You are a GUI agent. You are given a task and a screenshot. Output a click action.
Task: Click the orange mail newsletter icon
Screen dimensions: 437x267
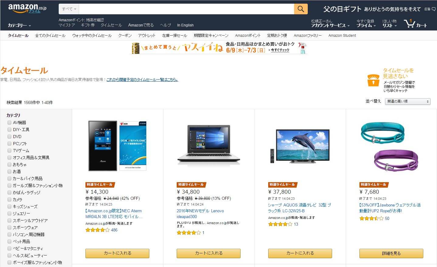pyautogui.click(x=373, y=80)
